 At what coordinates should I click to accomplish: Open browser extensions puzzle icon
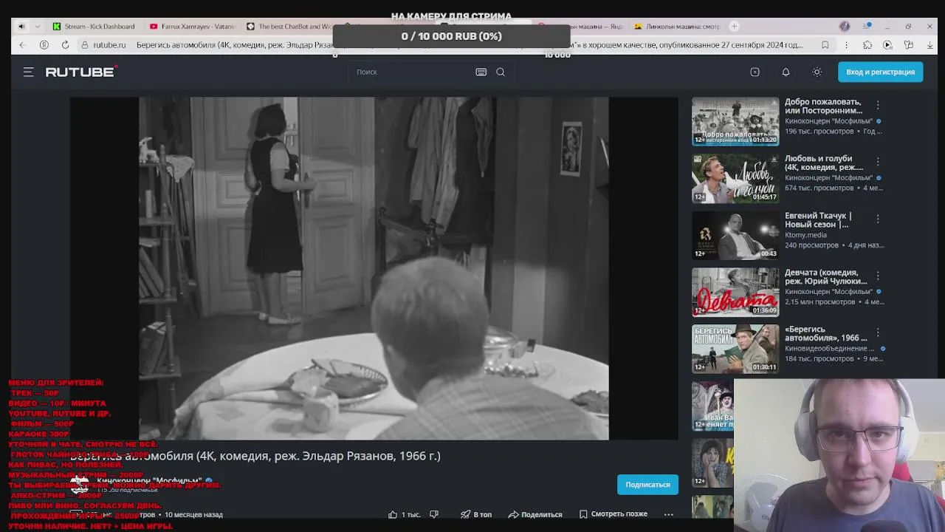pos(867,45)
